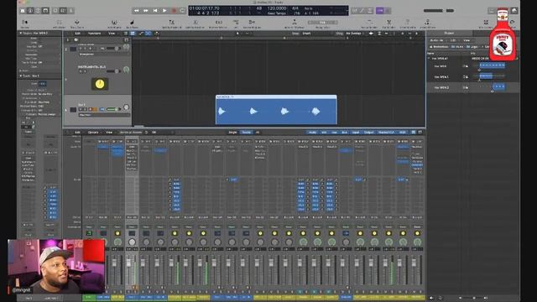537x302 pixels.
Task: Select the blue Vox WEA audio region
Action: pos(276,110)
